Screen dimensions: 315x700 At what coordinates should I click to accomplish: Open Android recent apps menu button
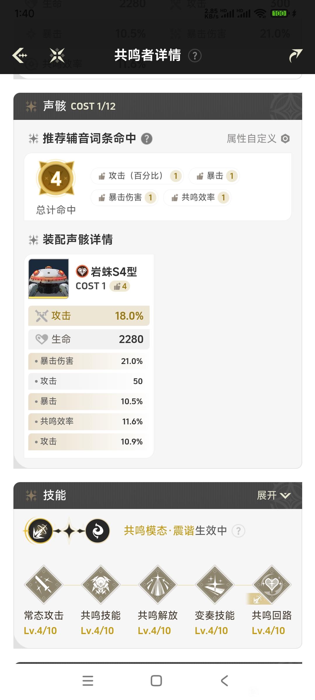click(88, 680)
